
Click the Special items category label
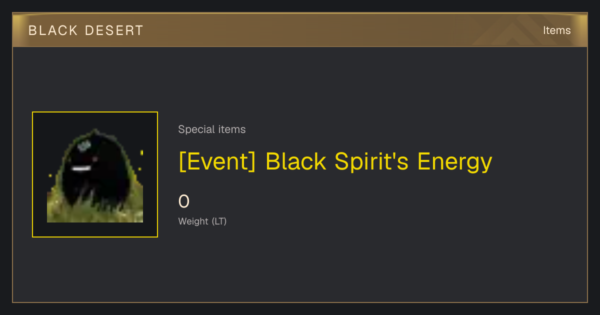[212, 129]
